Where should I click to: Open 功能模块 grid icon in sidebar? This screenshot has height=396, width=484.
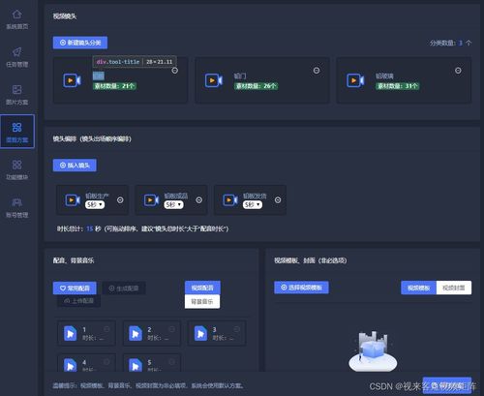coord(17,165)
